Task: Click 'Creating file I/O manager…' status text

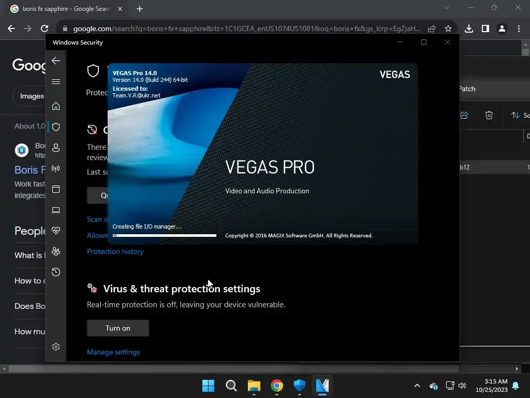Action: (x=147, y=227)
